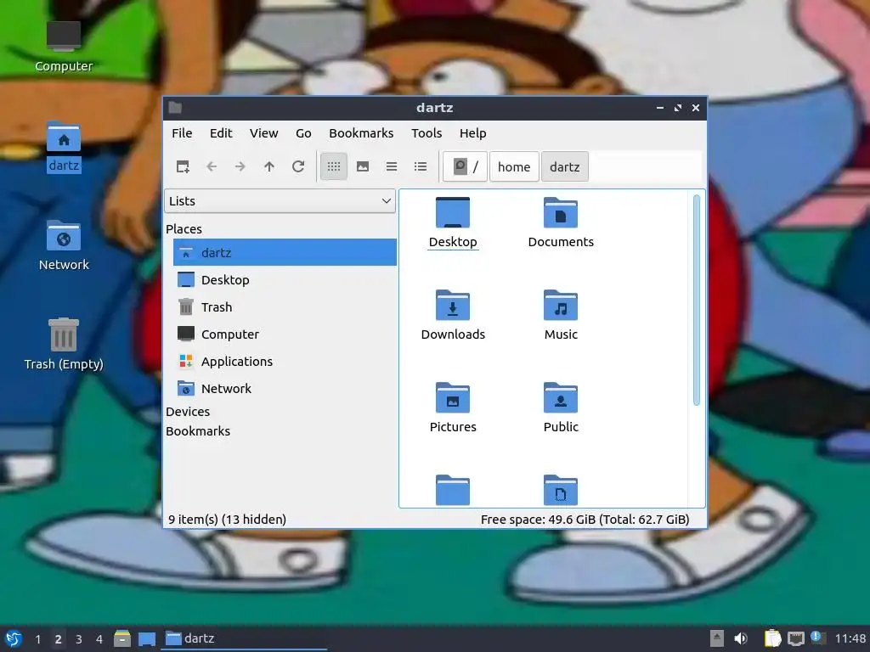
Task: Click the Places section header
Action: coord(184,228)
